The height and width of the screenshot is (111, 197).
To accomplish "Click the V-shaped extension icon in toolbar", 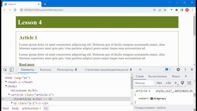I will [x=171, y=10].
